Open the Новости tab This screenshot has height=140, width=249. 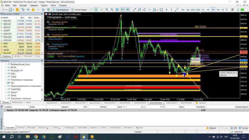pyautogui.click(x=43, y=128)
